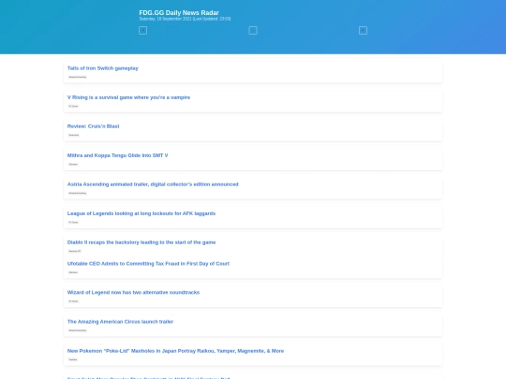
Task: Open Ufotable CEO tax fraud article
Action: [148, 264]
